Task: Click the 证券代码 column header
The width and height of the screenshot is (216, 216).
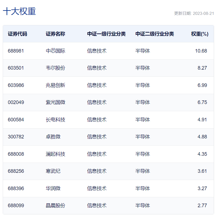Action: 17,34
